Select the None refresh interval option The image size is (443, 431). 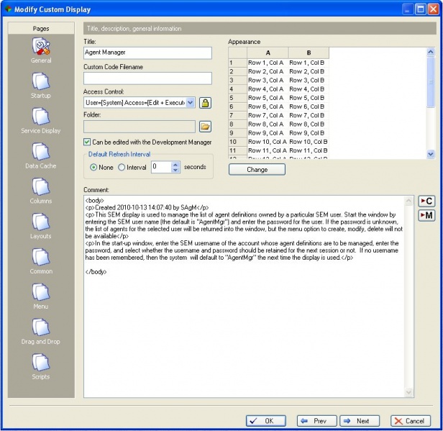point(93,167)
